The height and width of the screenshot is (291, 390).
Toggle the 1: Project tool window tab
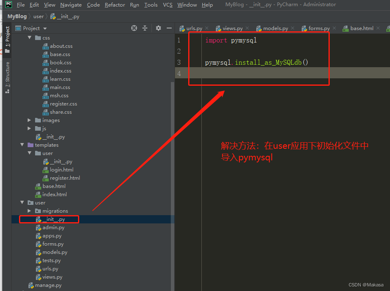7,40
